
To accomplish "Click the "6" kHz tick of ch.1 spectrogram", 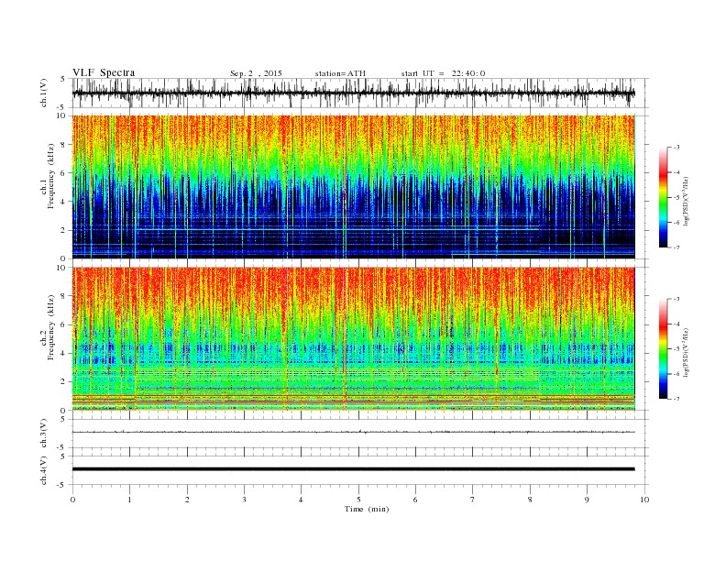I will point(64,173).
